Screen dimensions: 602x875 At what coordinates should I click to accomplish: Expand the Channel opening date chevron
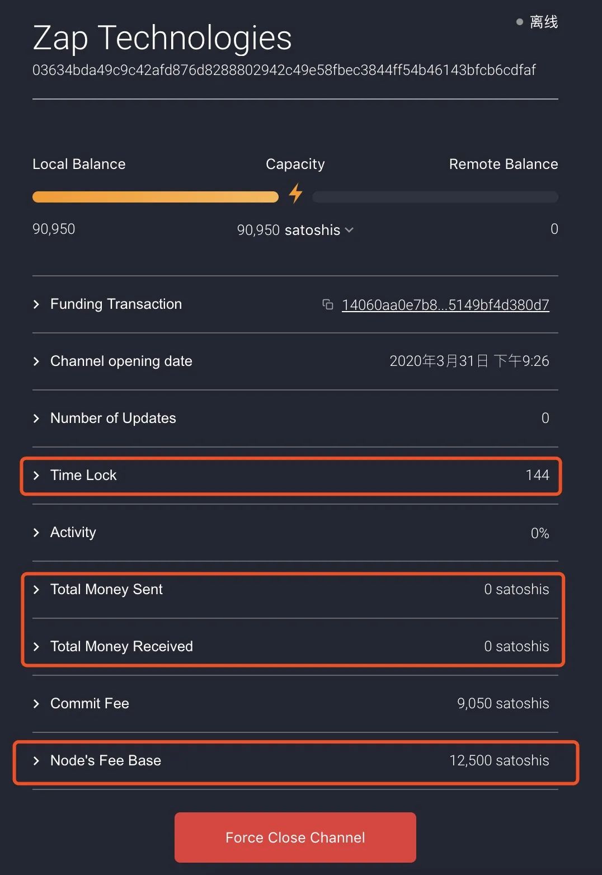(x=36, y=361)
